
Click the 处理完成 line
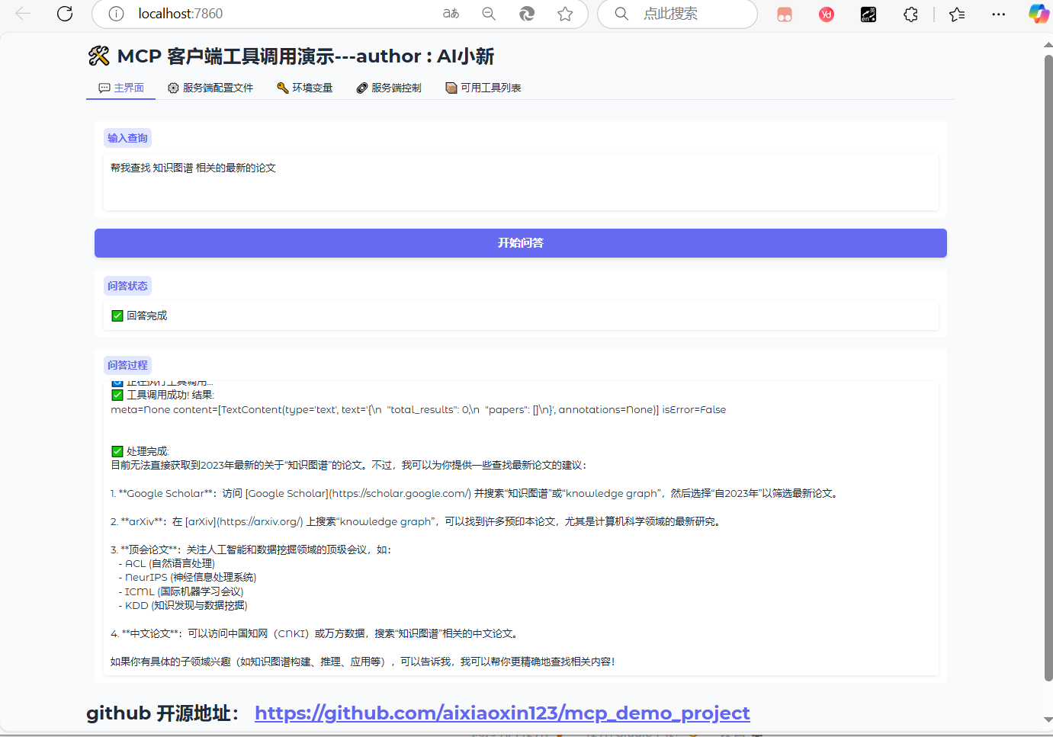140,451
